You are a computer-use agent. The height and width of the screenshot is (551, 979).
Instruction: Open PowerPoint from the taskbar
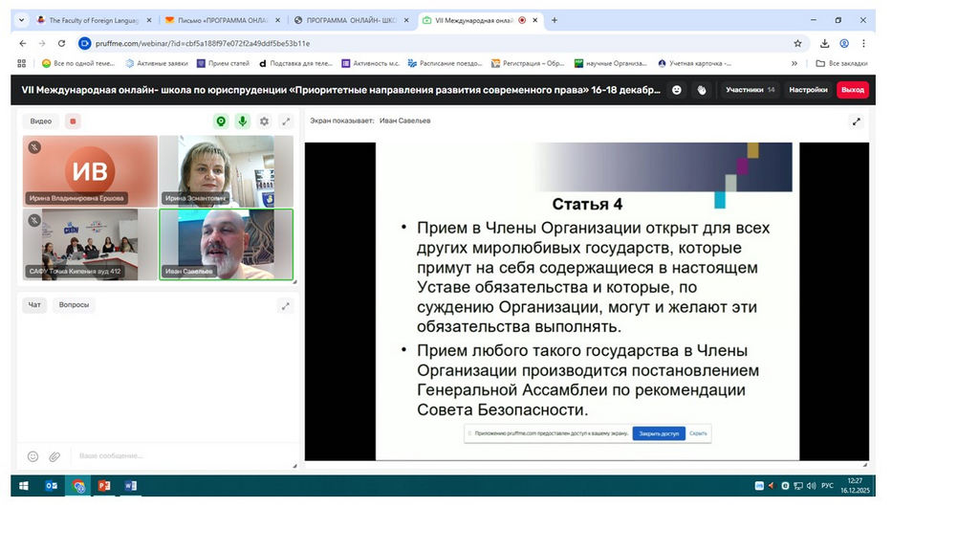coord(104,486)
